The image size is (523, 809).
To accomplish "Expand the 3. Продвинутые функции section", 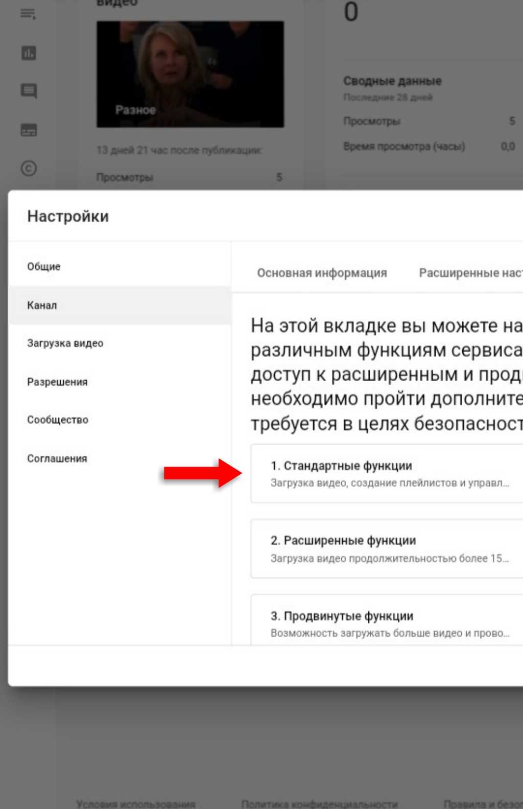I will click(x=388, y=623).
